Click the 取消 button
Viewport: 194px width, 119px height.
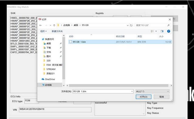(161, 97)
